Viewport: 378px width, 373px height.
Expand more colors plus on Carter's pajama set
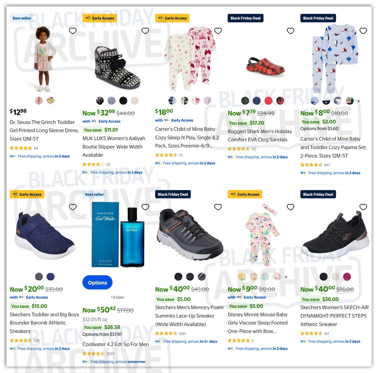coord(359,101)
